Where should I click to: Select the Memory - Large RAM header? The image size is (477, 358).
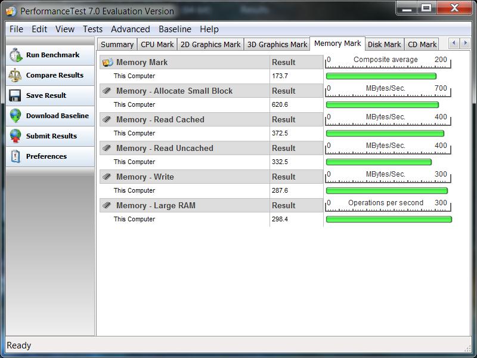(x=156, y=205)
